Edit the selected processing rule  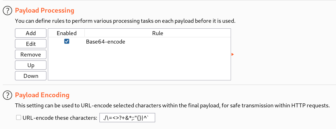pyautogui.click(x=31, y=44)
